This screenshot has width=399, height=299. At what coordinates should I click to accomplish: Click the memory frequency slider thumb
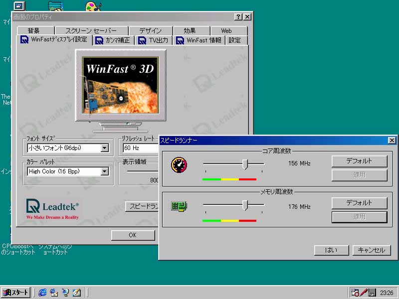(x=245, y=205)
